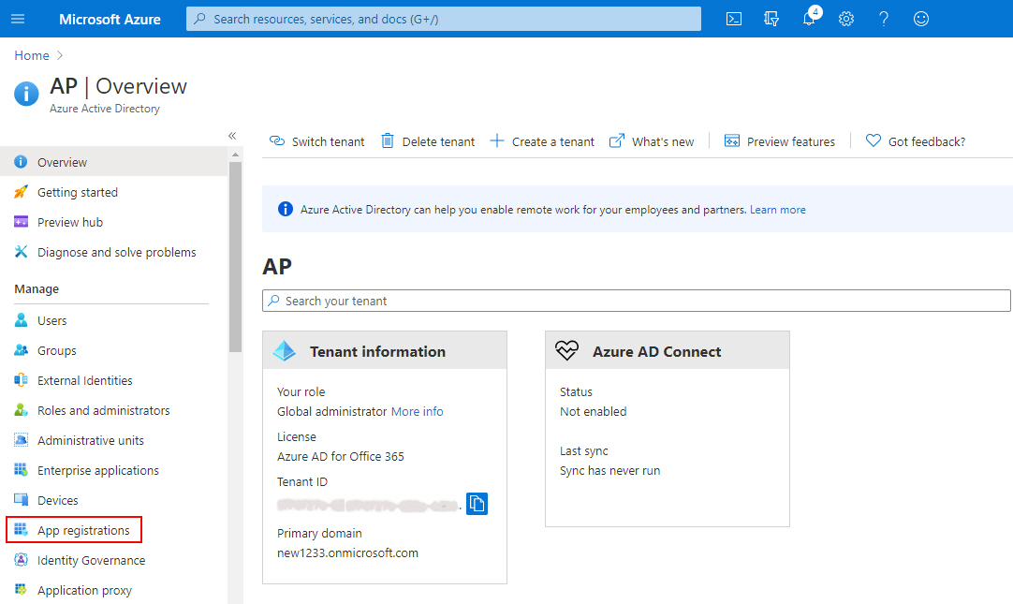Open Cloud Shell from the top bar
The image size is (1013, 604).
(x=734, y=19)
